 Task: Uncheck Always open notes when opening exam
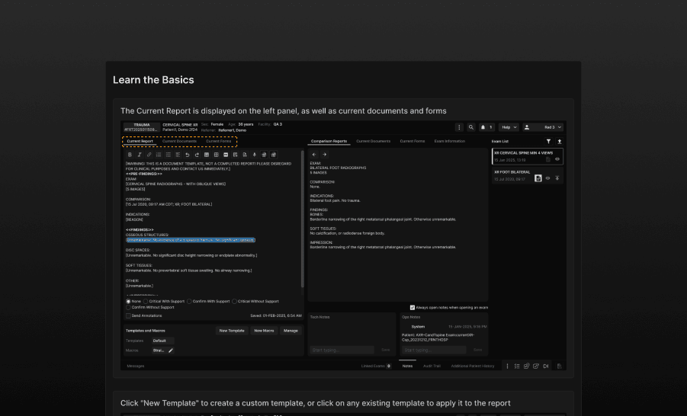point(413,307)
